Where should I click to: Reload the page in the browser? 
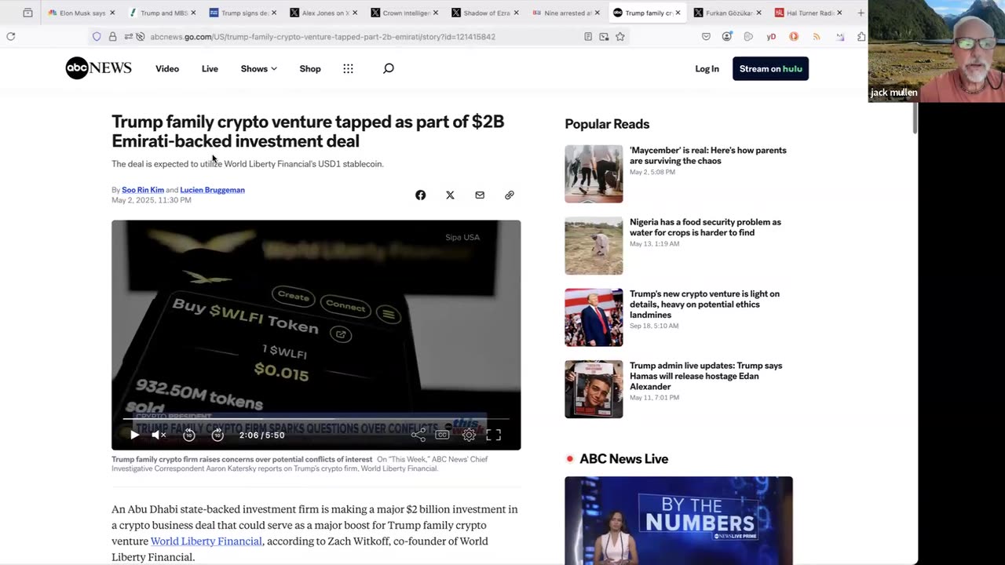pyautogui.click(x=11, y=36)
